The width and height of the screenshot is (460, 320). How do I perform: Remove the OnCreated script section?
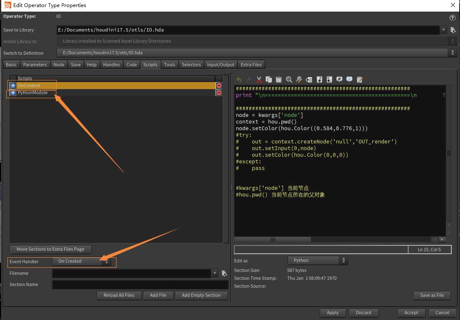coord(219,85)
